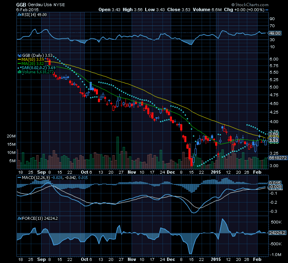Click the 24224.2 Force index tag

(277, 233)
